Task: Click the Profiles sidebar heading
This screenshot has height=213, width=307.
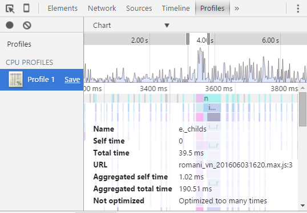Action: 19,44
